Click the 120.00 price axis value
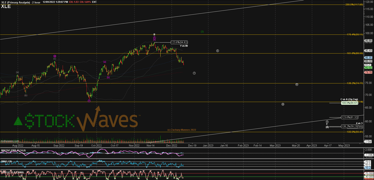Screen dimensions: 374x180 369,2
